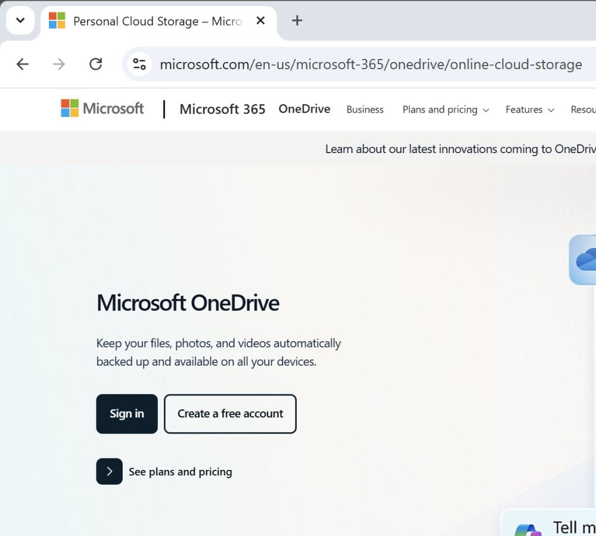Select the Personal Cloud Storage tab
The width and height of the screenshot is (596, 536).
point(157,21)
